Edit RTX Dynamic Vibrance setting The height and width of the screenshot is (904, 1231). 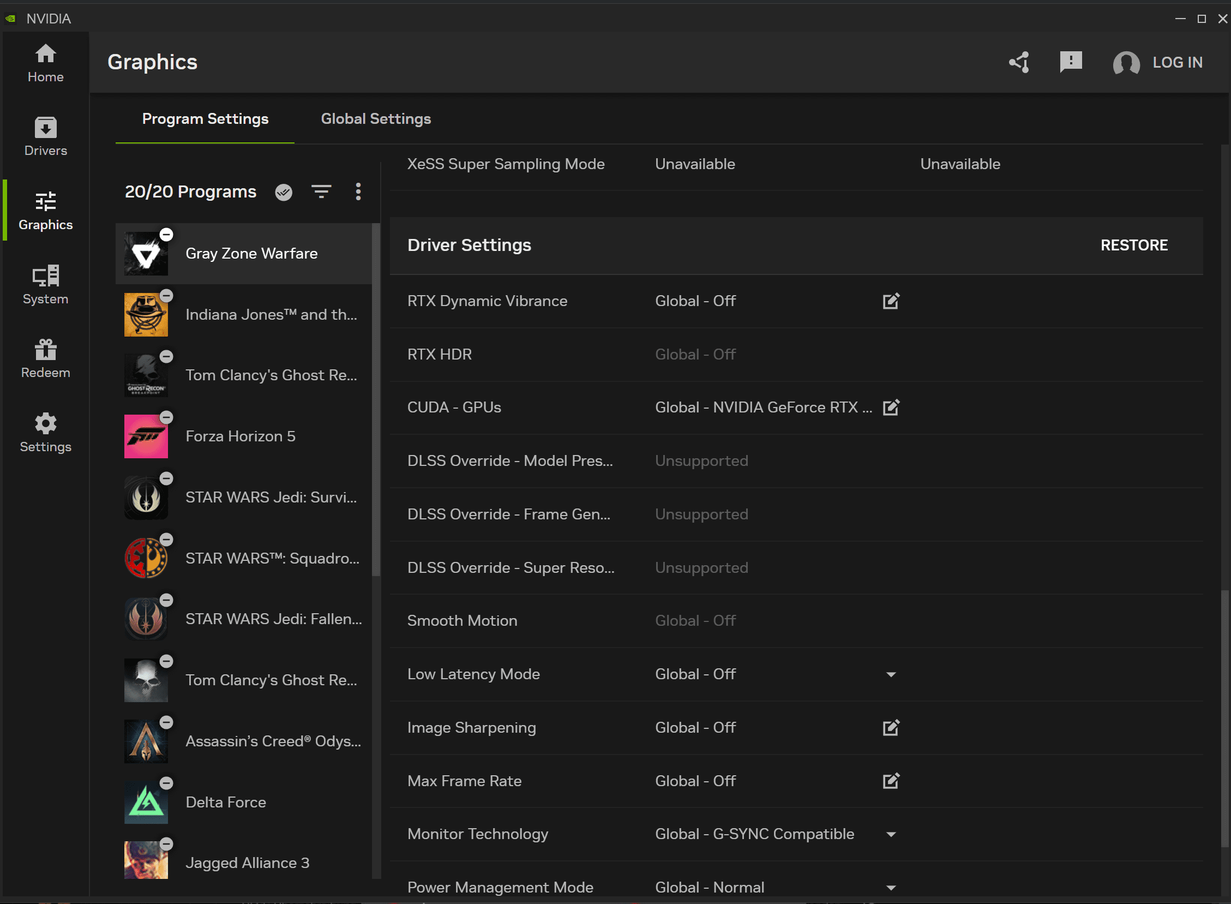(891, 301)
